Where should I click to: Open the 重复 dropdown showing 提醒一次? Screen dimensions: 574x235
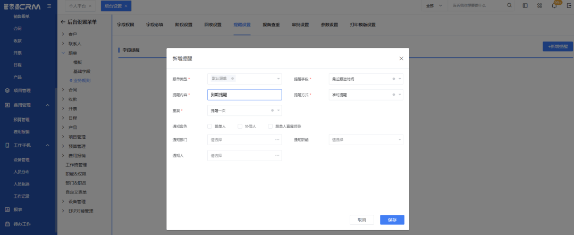pos(244,111)
